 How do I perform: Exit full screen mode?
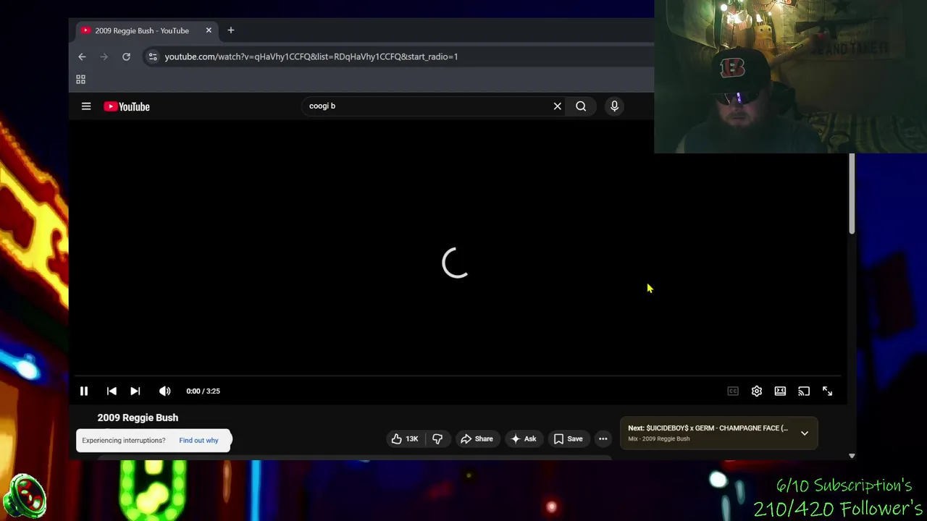(827, 391)
